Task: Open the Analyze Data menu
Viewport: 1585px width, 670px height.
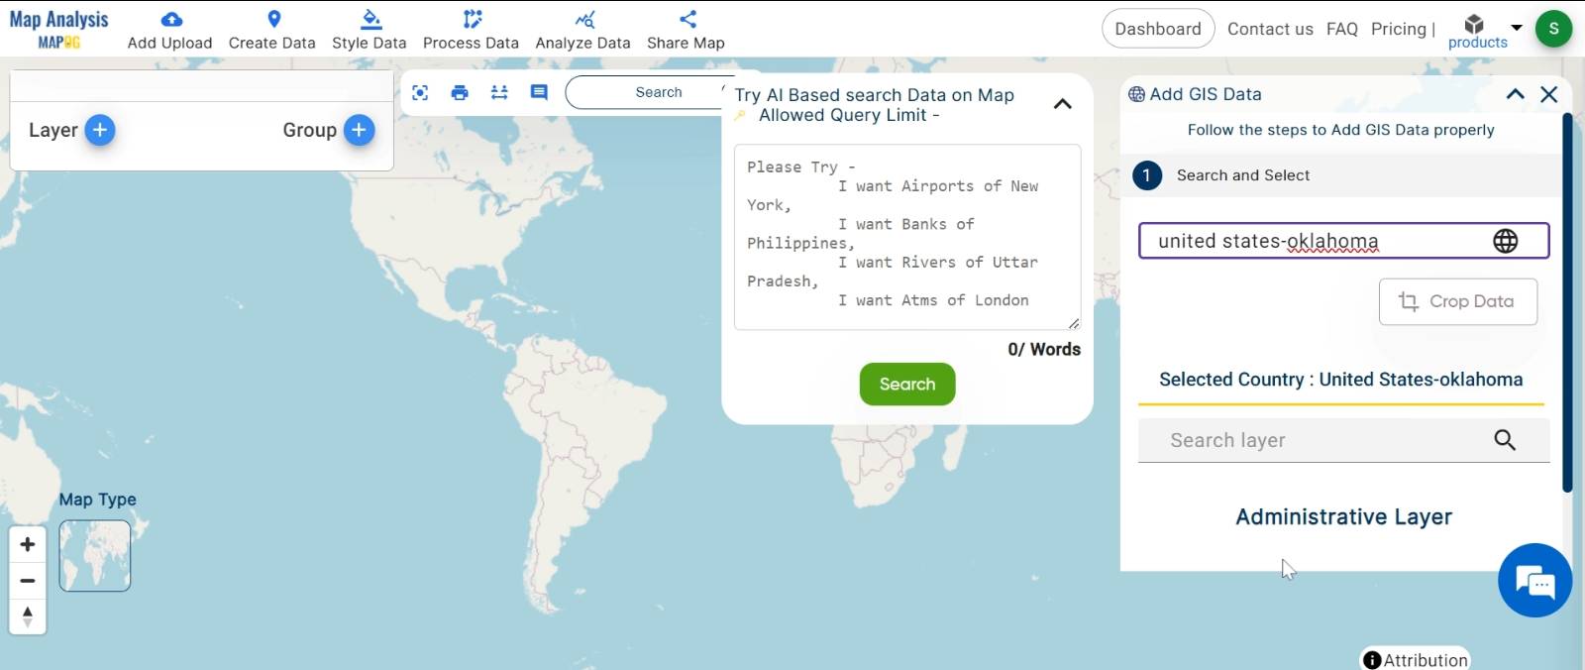Action: tap(582, 30)
